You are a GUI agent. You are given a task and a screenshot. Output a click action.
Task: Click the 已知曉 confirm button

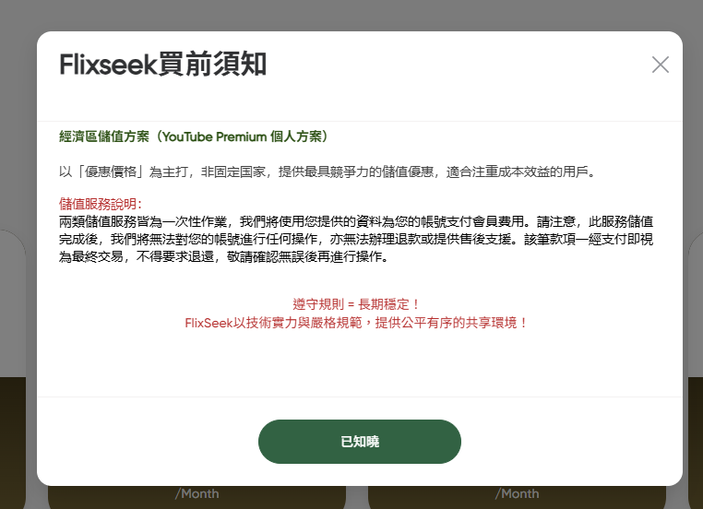360,442
